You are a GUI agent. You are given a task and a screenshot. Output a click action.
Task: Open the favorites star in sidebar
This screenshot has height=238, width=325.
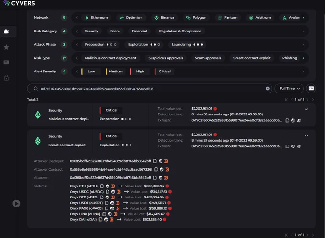[6, 47]
